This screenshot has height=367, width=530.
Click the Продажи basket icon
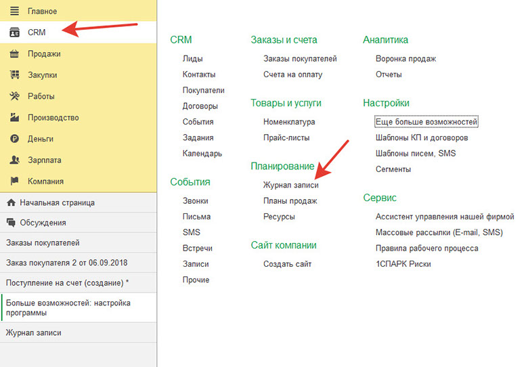click(14, 53)
